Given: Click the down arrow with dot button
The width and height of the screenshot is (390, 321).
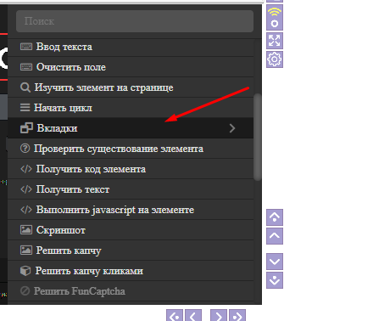Looking at the screenshot, I should [275, 280].
